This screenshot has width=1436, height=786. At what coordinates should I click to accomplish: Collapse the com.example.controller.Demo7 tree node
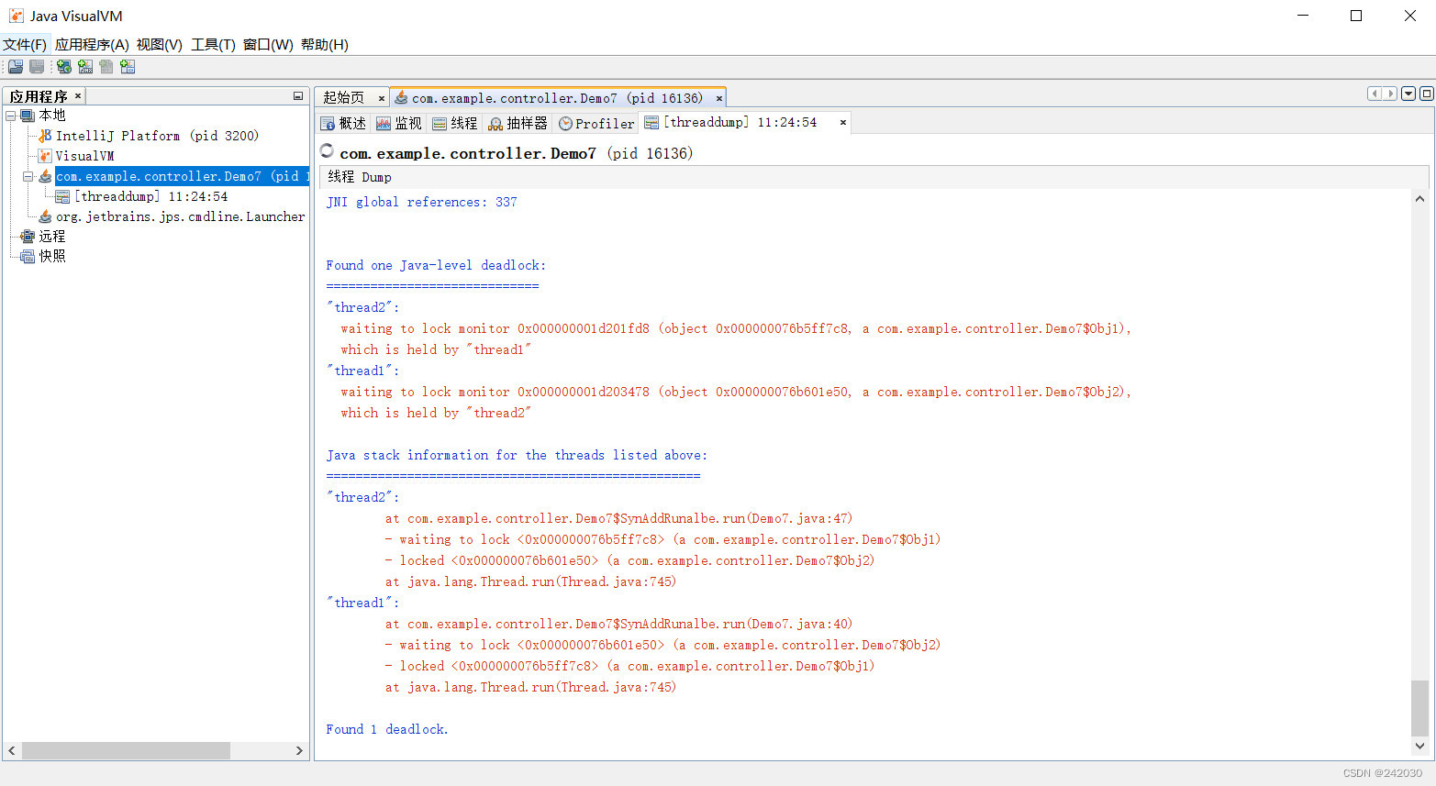coord(28,176)
